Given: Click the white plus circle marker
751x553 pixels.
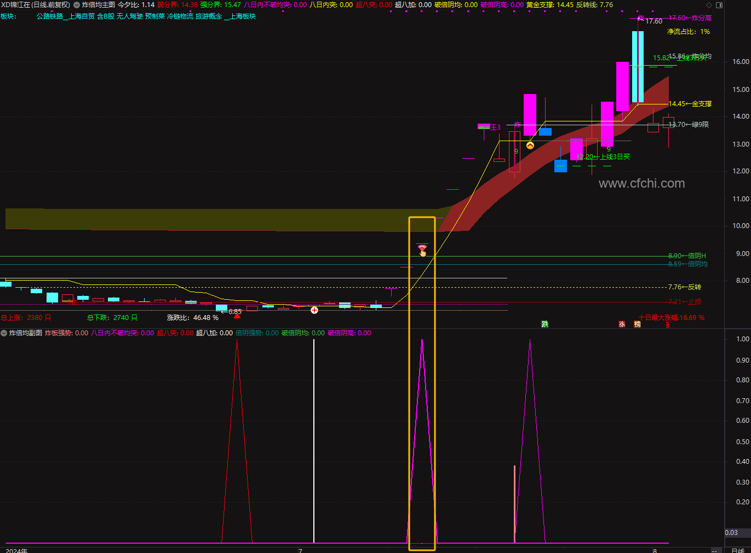Looking at the screenshot, I should (x=314, y=310).
